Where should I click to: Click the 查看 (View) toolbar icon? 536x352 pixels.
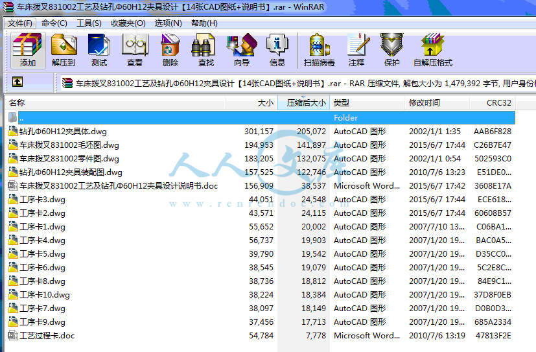point(135,50)
